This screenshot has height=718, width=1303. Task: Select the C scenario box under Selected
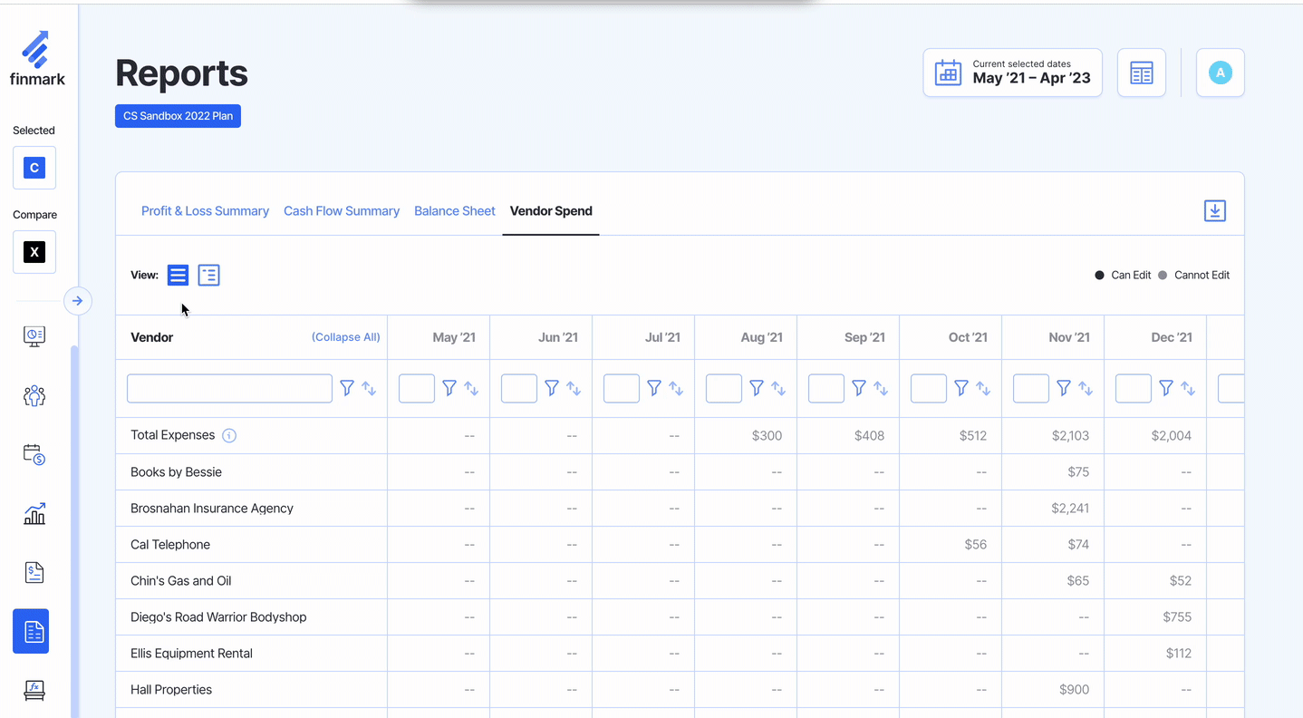[34, 168]
